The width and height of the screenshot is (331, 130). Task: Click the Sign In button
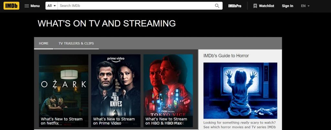pos(287,6)
